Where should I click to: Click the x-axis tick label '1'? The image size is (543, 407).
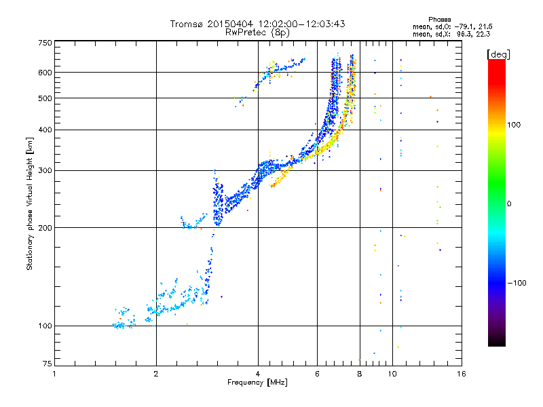pos(54,374)
